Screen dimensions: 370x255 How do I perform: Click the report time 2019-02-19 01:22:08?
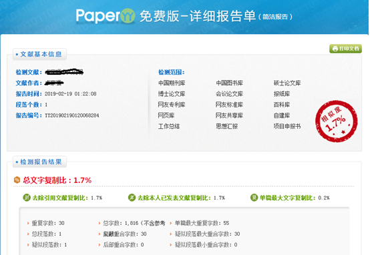click(71, 94)
